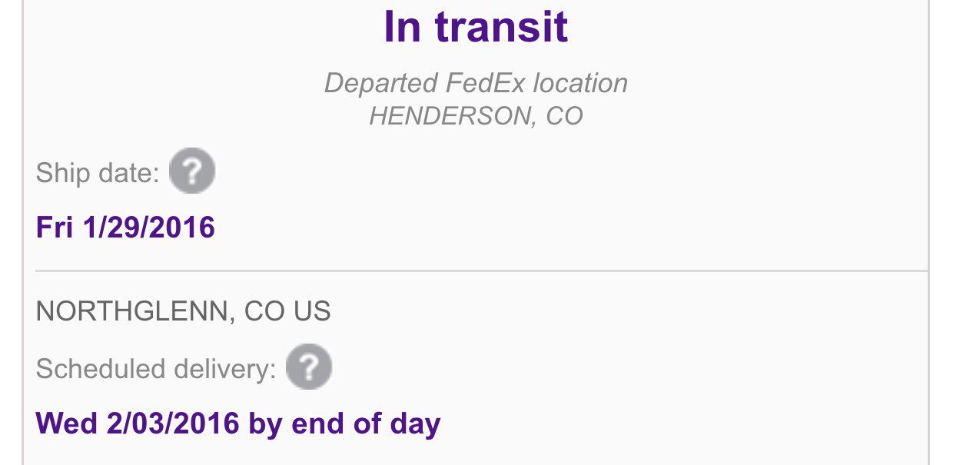Image resolution: width=953 pixels, height=465 pixels.
Task: Select the In transit status heading
Action: [476, 27]
